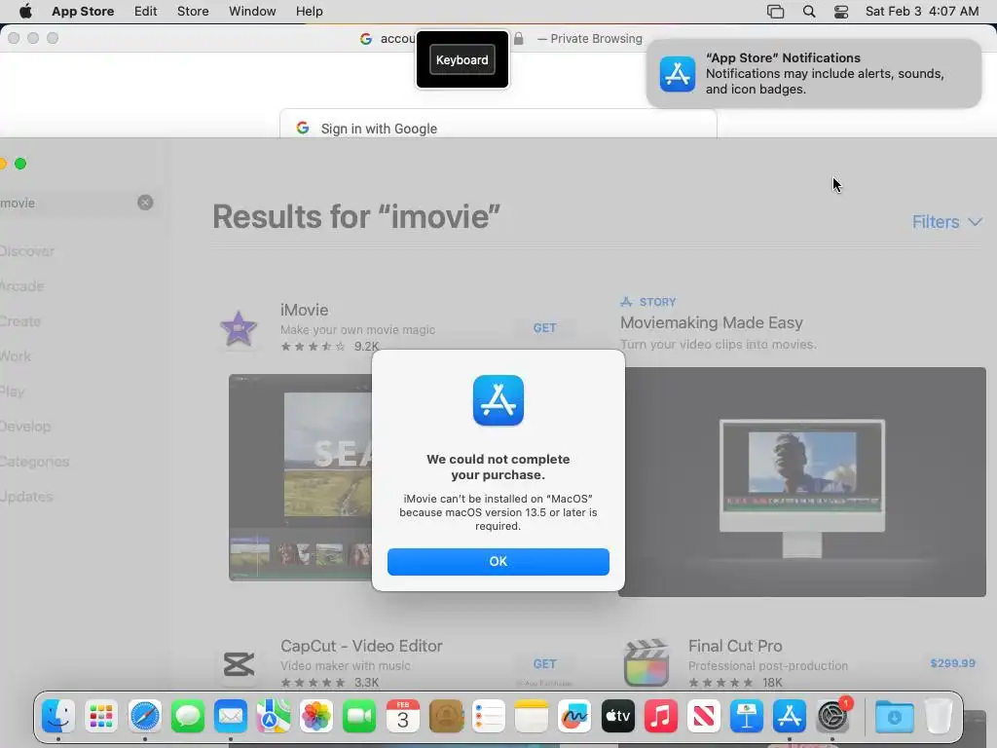Image resolution: width=997 pixels, height=748 pixels.
Task: Click the App Store Notifications banner
Action: tap(813, 74)
